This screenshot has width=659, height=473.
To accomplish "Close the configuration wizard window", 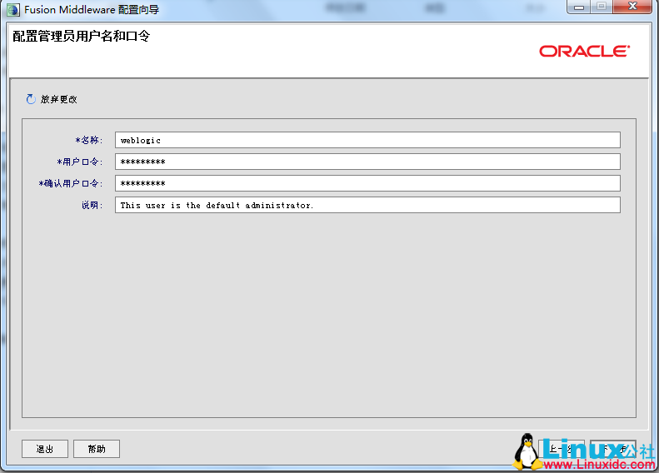I will tap(632, 7).
